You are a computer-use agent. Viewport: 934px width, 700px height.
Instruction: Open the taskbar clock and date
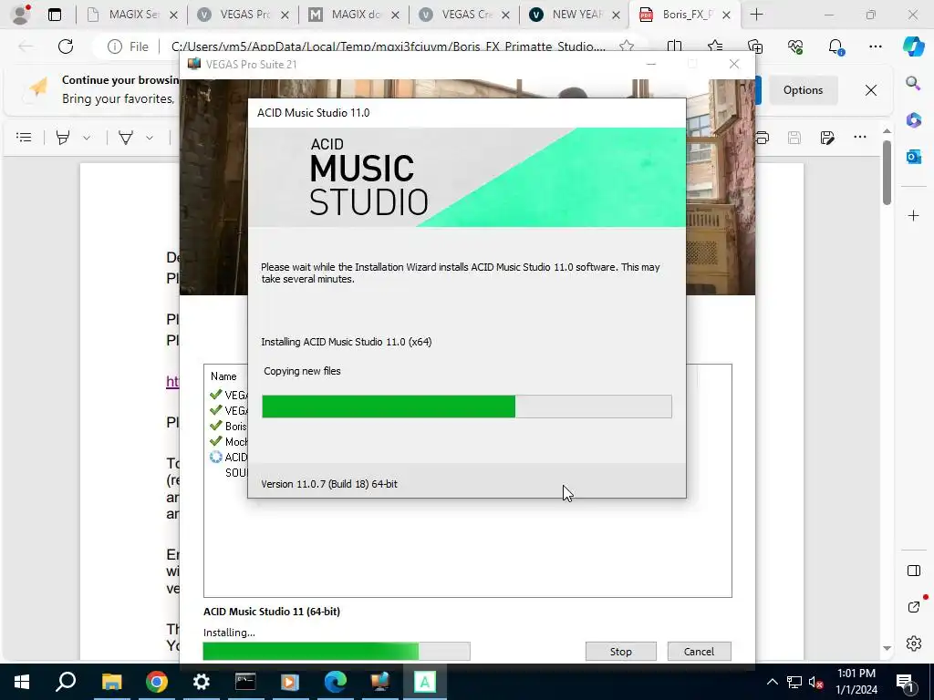point(856,682)
